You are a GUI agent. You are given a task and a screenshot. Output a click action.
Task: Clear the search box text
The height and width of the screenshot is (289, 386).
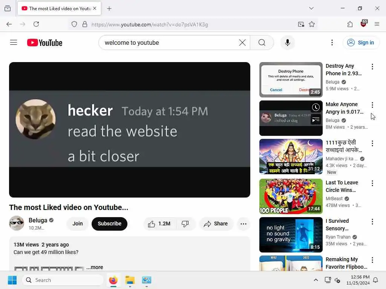point(242,43)
